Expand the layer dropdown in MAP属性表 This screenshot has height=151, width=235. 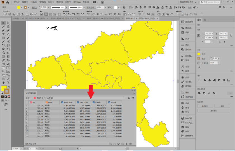tap(124, 98)
